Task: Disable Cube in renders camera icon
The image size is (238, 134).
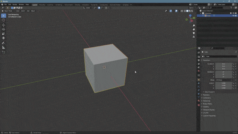Action: (236, 16)
